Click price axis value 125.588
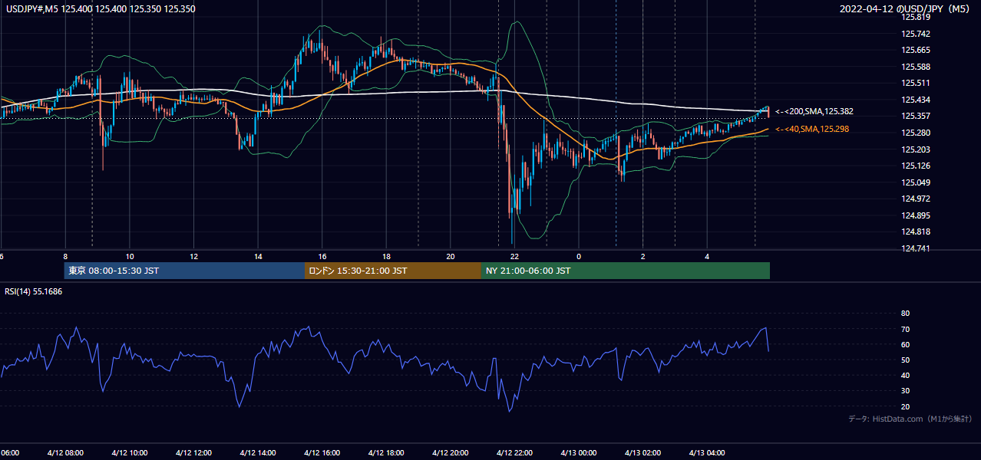Screen dimensions: 981x460 pyautogui.click(x=916, y=67)
